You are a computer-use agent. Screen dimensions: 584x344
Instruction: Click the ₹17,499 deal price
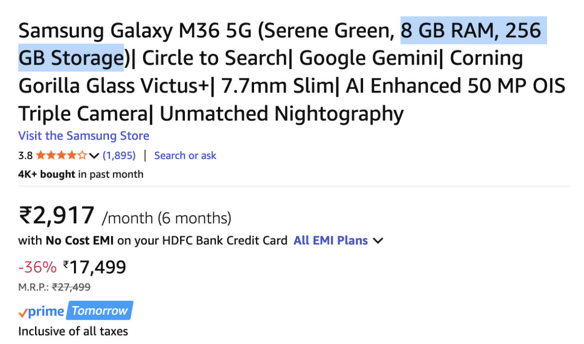pos(95,267)
